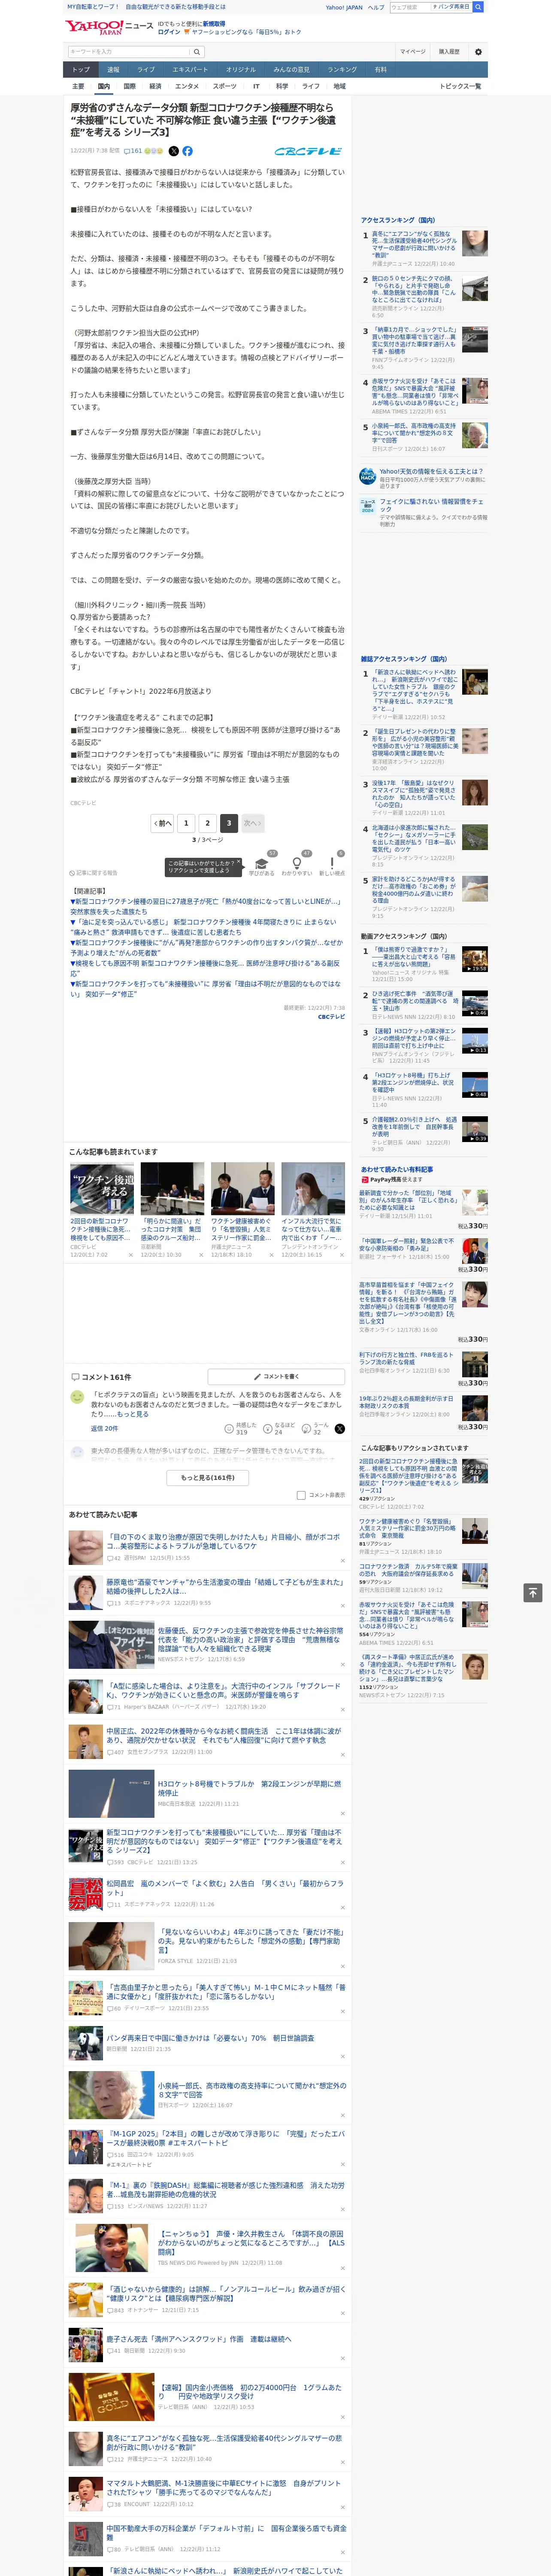Select the トップ tab
Viewport: 551px width, 2576px height.
(81, 70)
